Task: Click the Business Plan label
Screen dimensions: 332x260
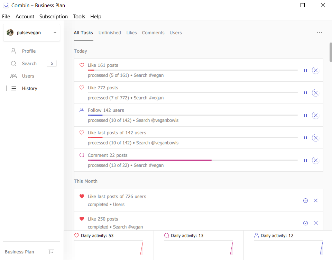Action: [19, 252]
